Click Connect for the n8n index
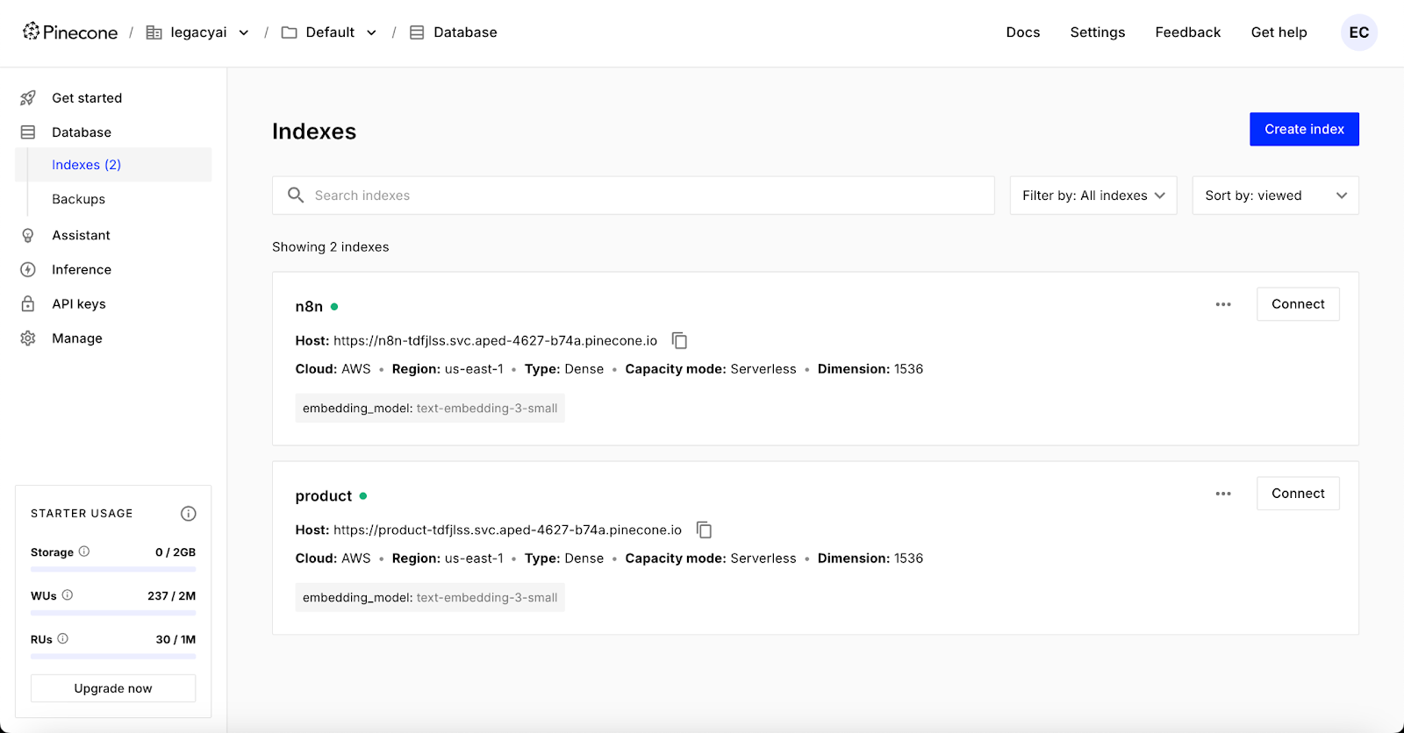The width and height of the screenshot is (1404, 733). coord(1298,304)
